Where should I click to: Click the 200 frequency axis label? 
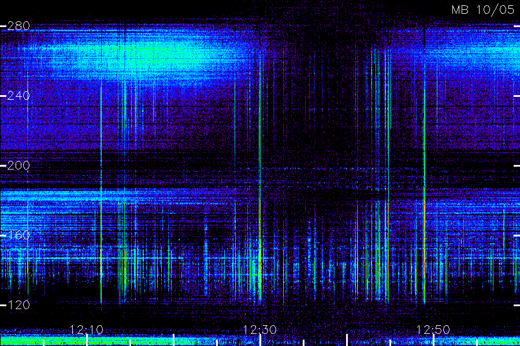18,166
